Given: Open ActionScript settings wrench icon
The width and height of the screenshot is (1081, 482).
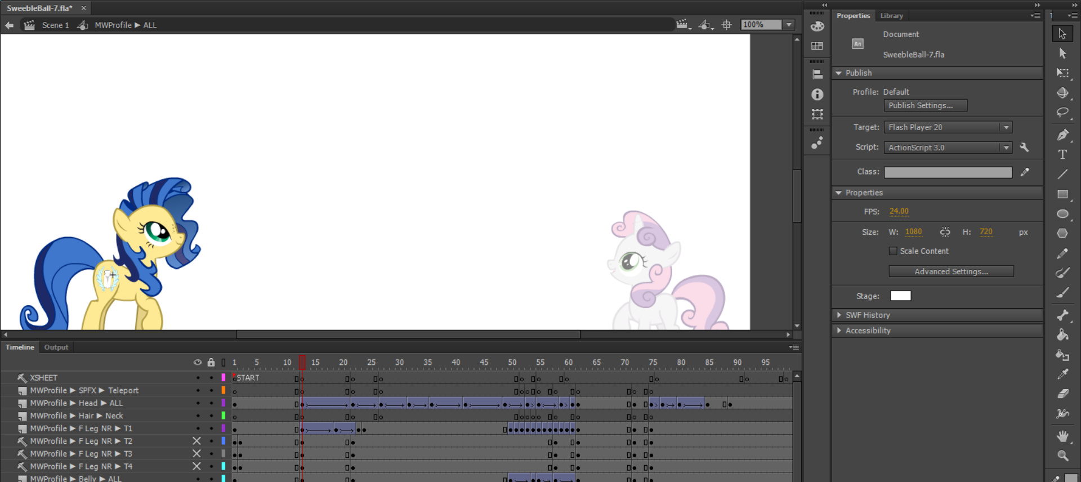Looking at the screenshot, I should tap(1024, 147).
